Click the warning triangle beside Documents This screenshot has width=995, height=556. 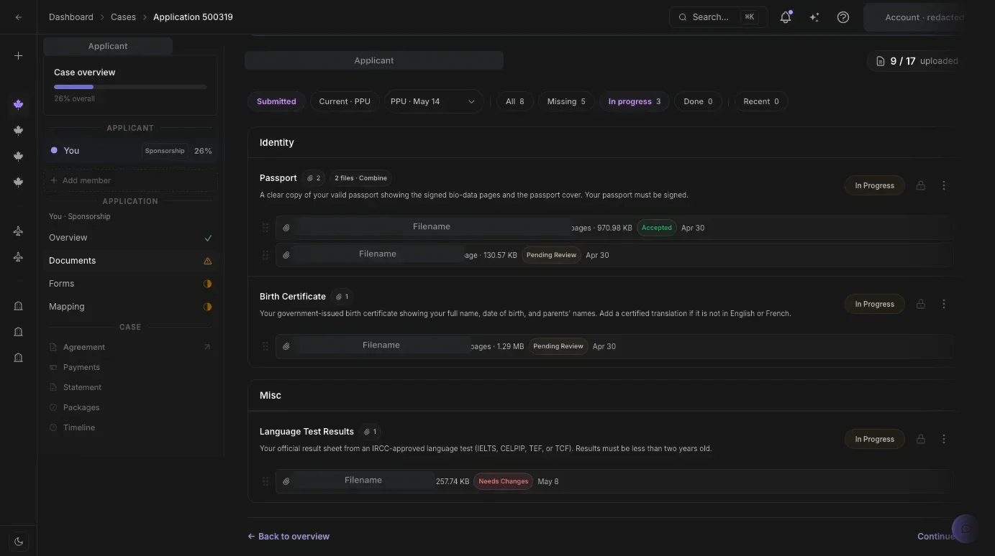coord(208,261)
